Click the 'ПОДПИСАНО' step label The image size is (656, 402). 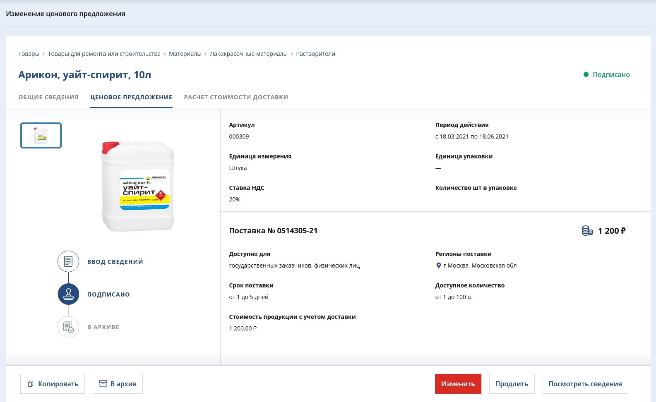point(108,294)
